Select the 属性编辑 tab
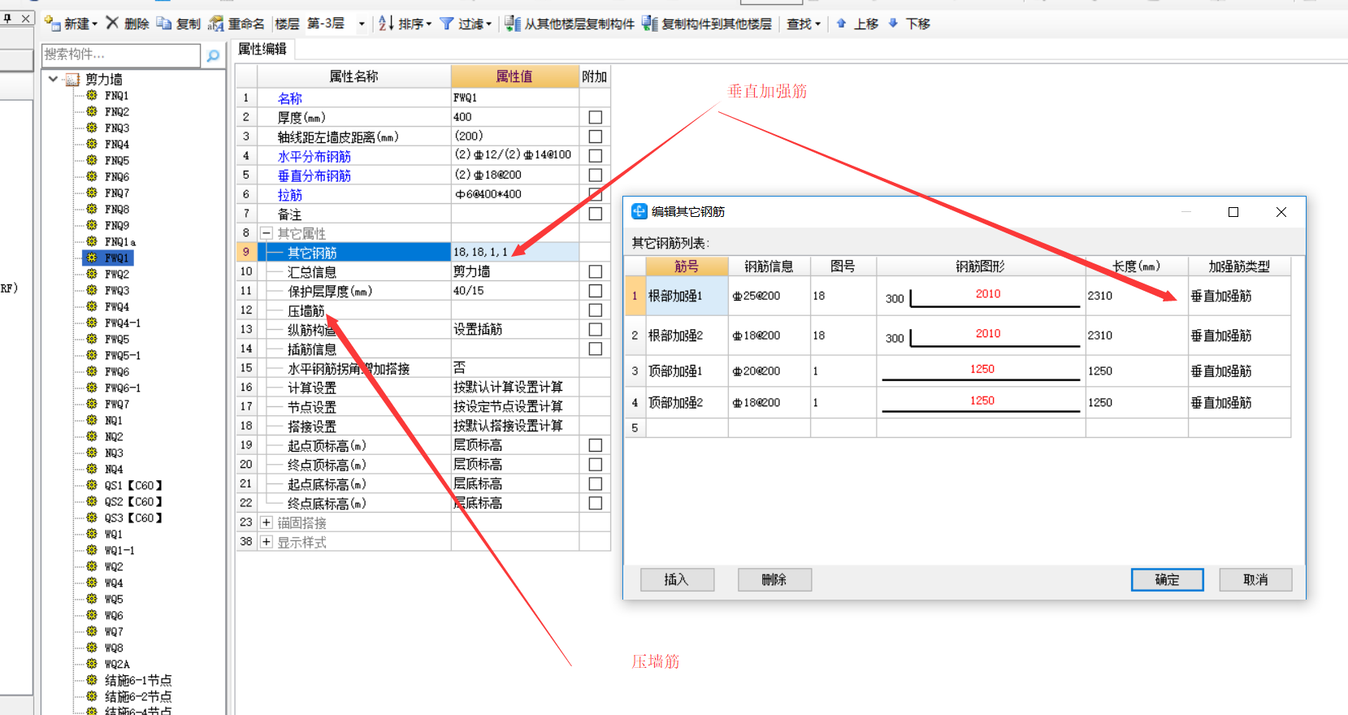1348x715 pixels. pyautogui.click(x=262, y=50)
